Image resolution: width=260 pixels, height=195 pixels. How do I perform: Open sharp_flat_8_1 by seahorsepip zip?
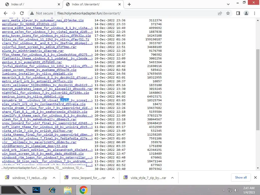(x=45, y=112)
